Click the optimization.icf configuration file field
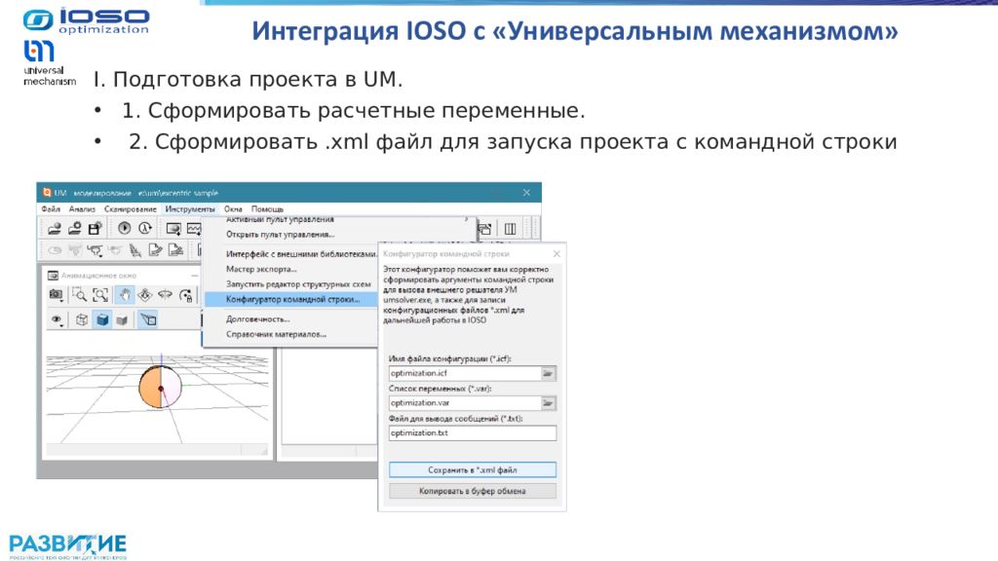The width and height of the screenshot is (998, 561). coord(465,373)
